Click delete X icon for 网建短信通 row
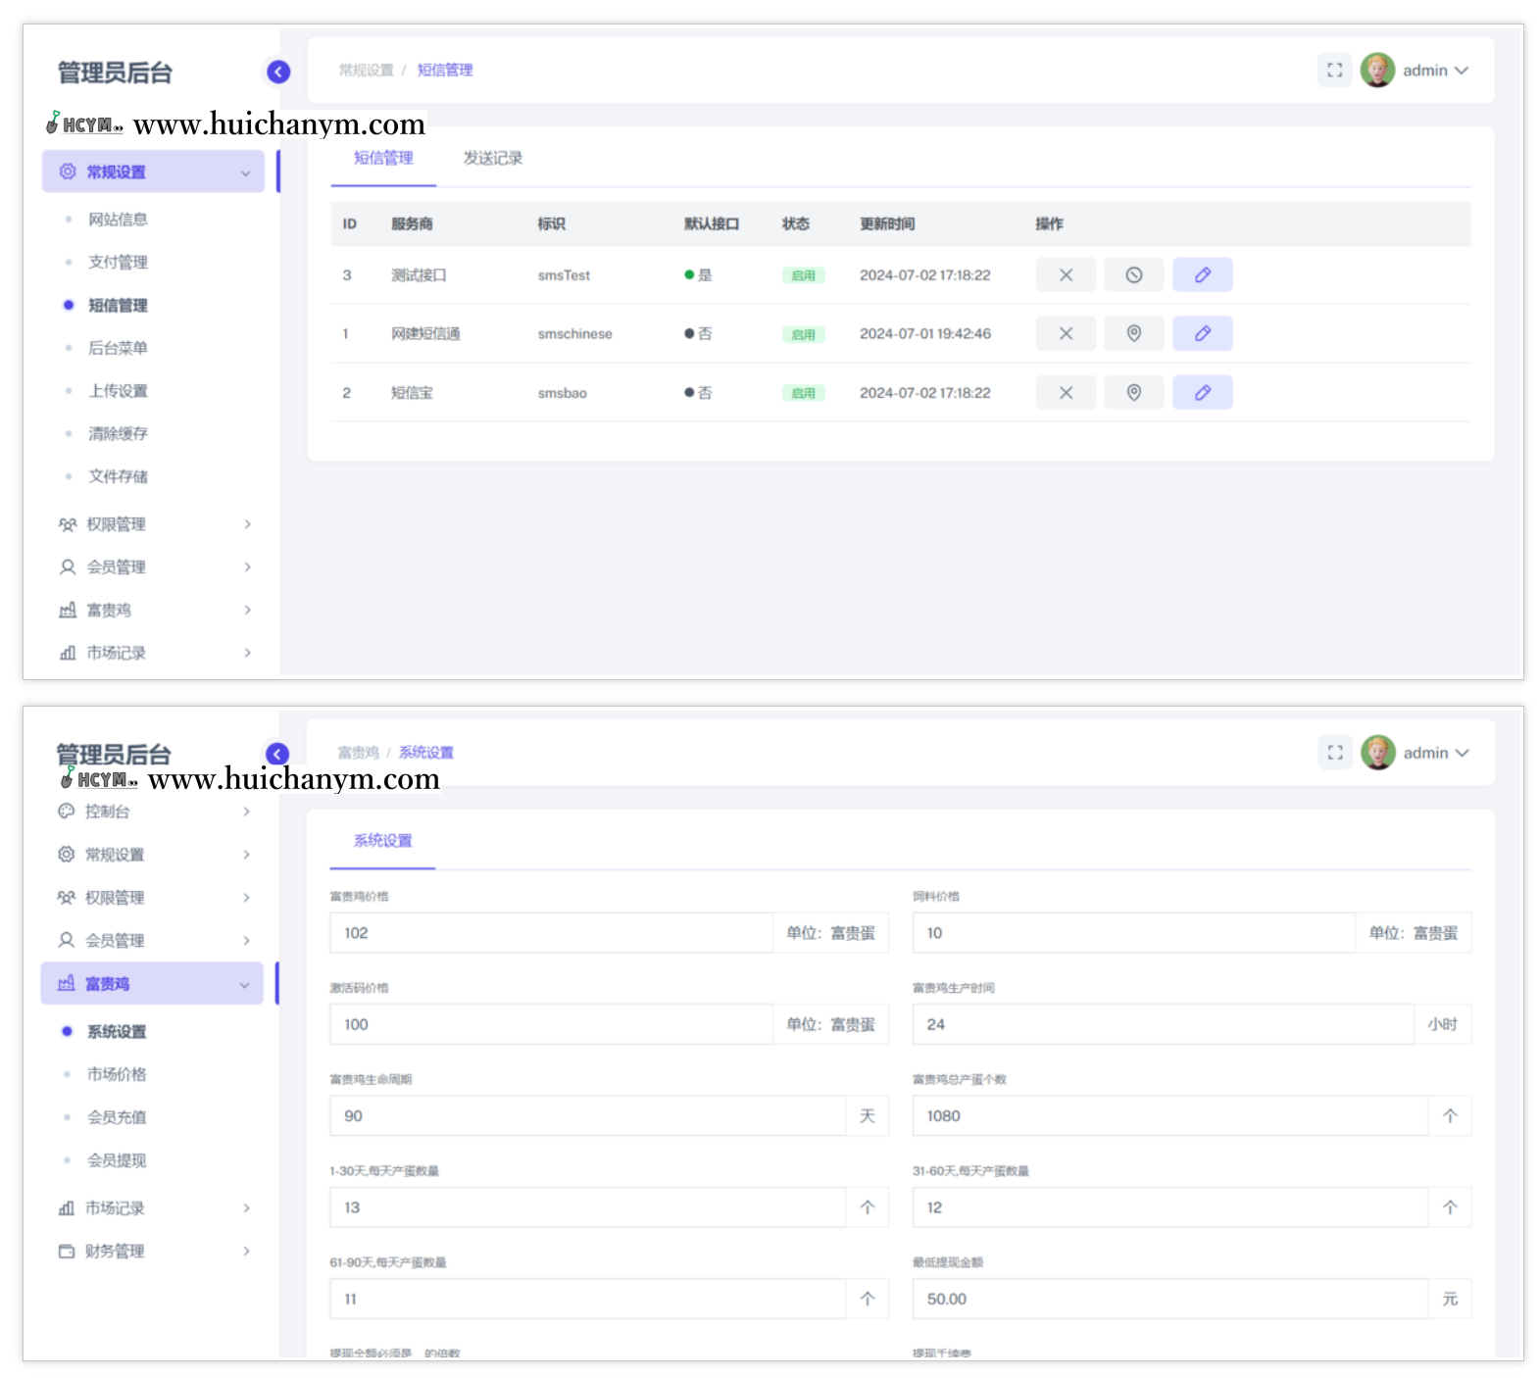 (x=1066, y=334)
